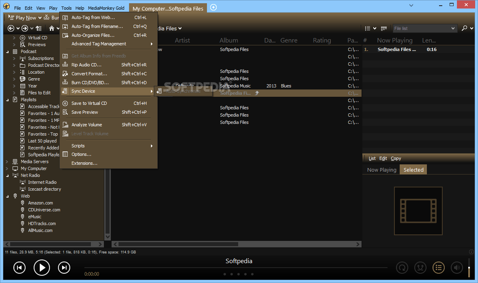This screenshot has height=283, width=478.
Task: Skip to previous track
Action: [x=19, y=268]
